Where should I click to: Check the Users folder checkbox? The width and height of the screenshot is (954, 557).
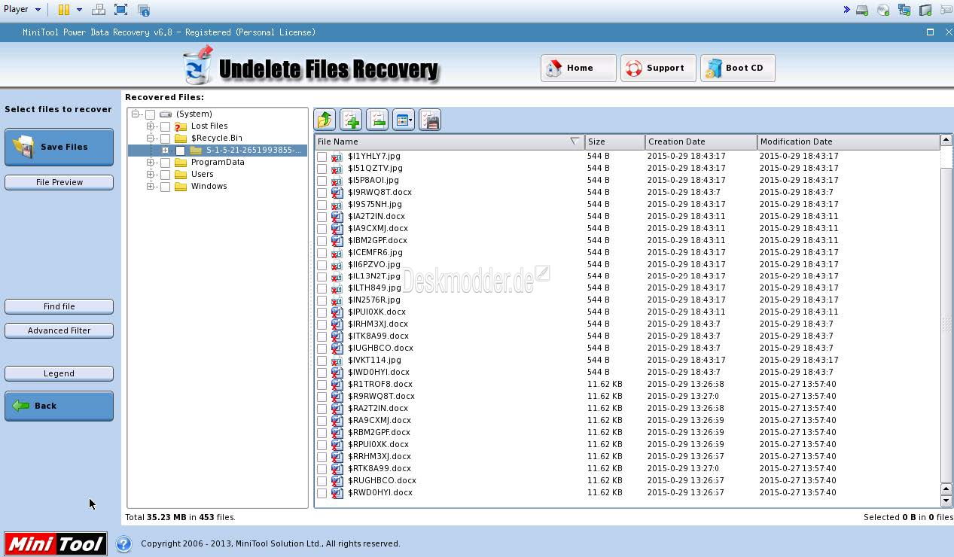(166, 175)
